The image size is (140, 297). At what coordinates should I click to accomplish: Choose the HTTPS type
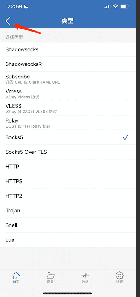tap(68, 182)
